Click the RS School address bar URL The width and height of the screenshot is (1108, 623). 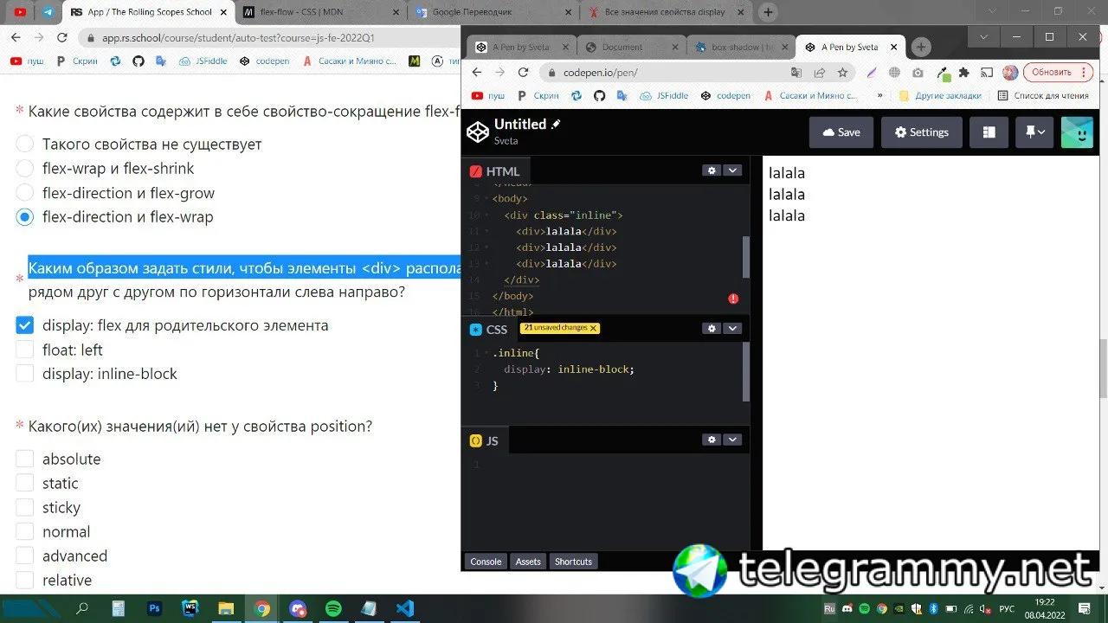click(238, 38)
